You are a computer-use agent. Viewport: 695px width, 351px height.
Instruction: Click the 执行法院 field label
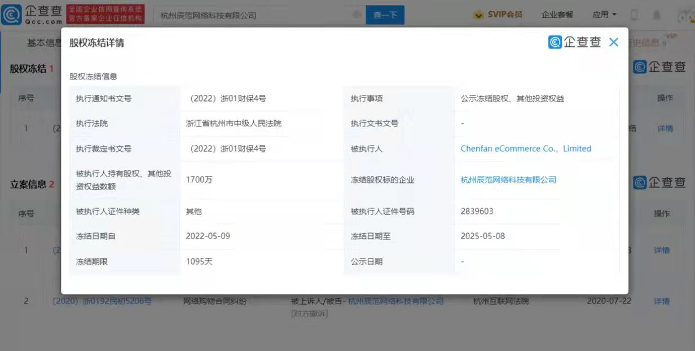[x=91, y=123]
